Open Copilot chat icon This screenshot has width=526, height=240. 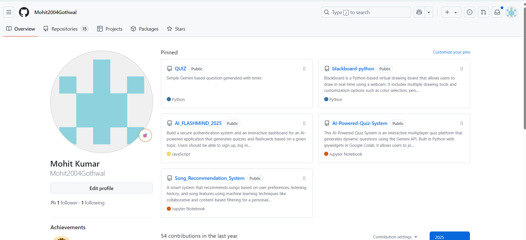click(x=419, y=12)
